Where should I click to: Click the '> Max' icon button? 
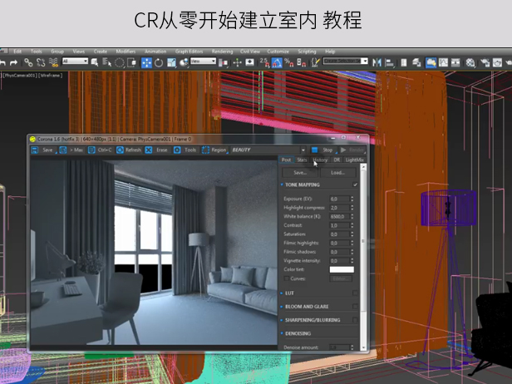click(63, 150)
